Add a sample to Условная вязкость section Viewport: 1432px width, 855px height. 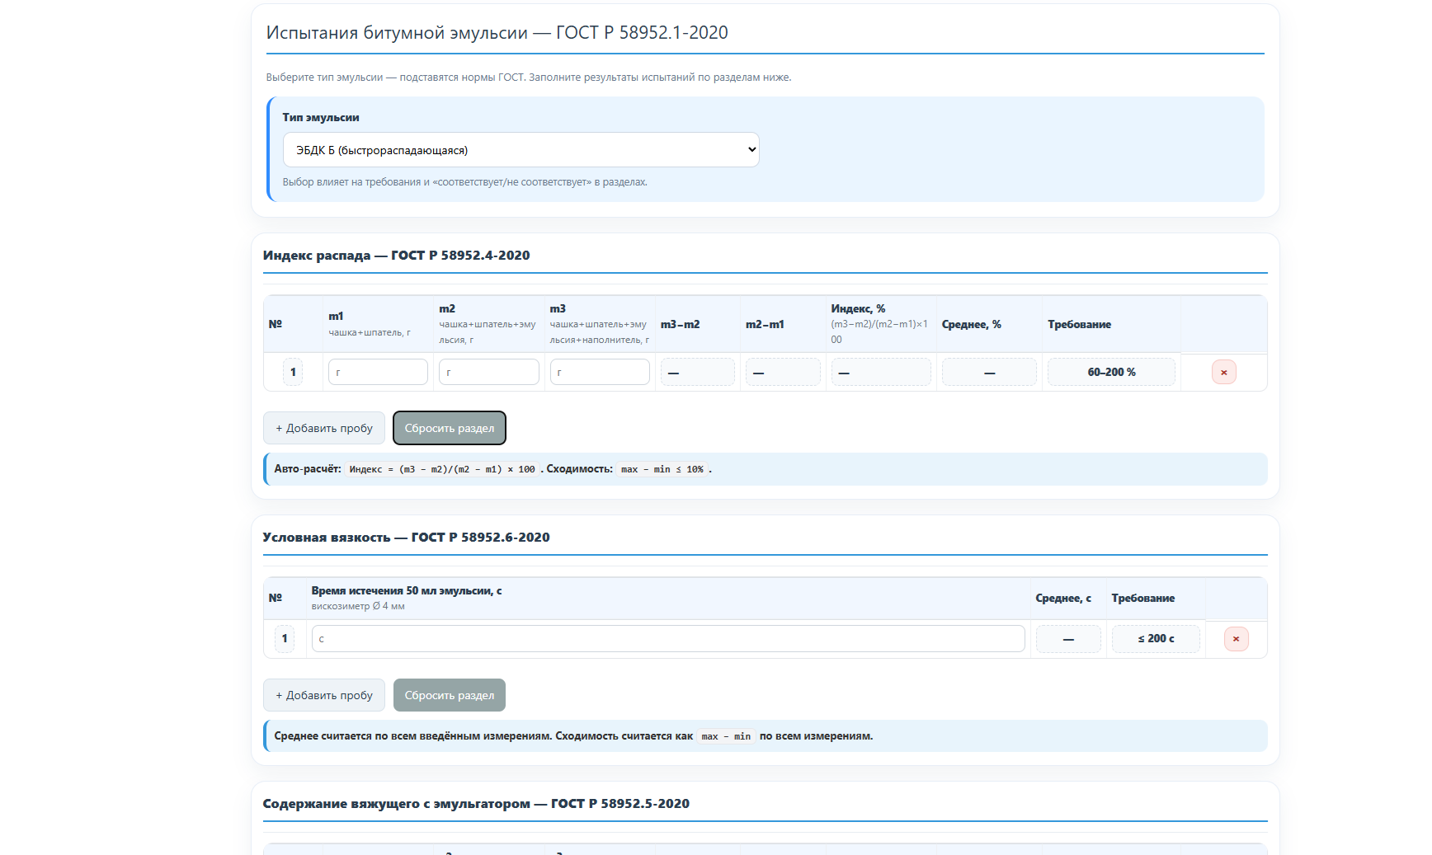click(x=323, y=696)
